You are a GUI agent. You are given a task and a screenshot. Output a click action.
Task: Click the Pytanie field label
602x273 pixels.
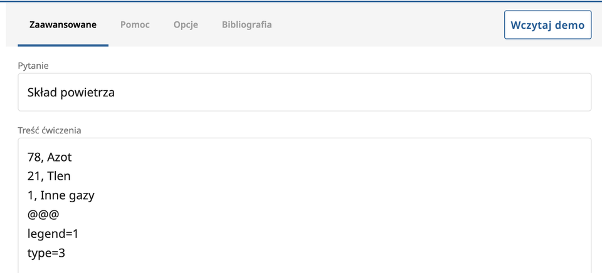tap(33, 65)
